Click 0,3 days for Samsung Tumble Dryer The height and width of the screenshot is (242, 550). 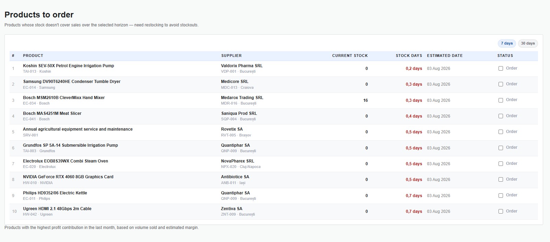(414, 84)
